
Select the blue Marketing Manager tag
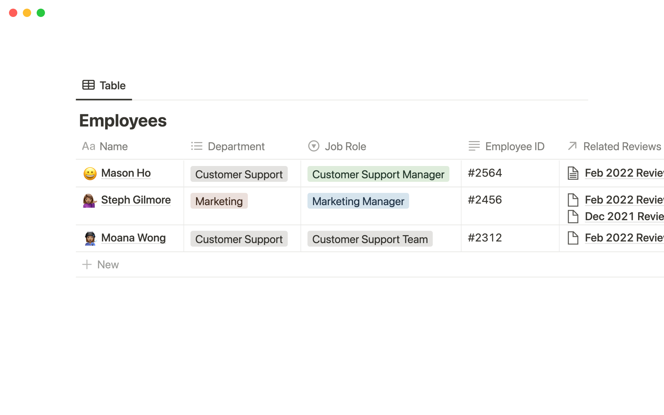tap(358, 201)
